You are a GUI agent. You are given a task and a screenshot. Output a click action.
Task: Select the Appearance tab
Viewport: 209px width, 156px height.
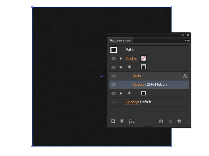[120, 40]
